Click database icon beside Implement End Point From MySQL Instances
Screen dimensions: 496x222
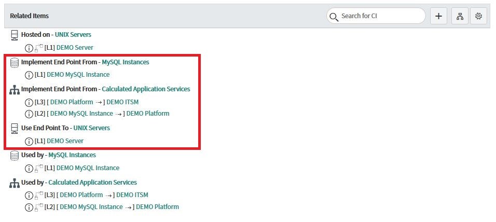(x=15, y=63)
